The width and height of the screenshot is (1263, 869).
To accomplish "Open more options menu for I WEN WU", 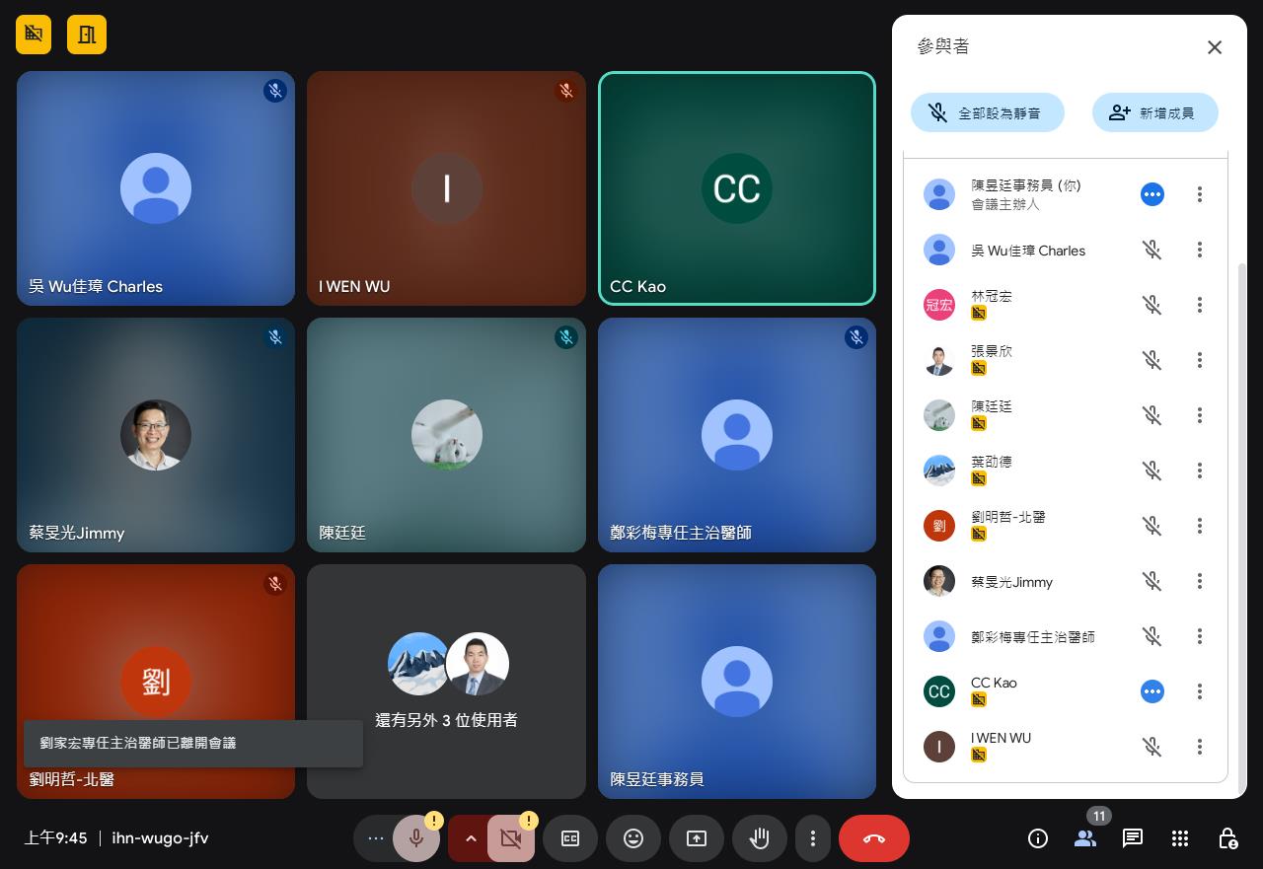I will point(1199,747).
